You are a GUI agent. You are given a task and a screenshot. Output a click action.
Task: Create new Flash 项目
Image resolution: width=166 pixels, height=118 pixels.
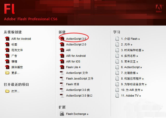tap(73, 84)
